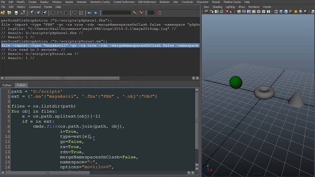This screenshot has width=315, height=177.
Task: Toggle Show Line Numbers
Action: click(81, 13)
